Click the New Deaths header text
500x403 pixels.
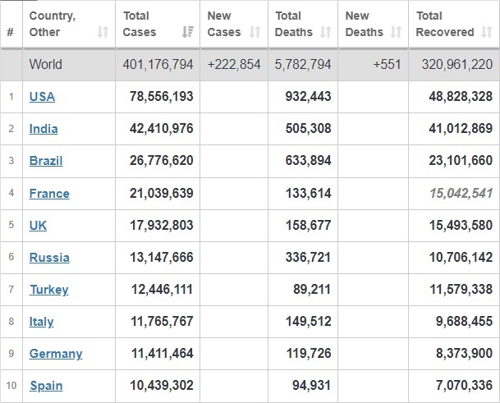(x=365, y=24)
